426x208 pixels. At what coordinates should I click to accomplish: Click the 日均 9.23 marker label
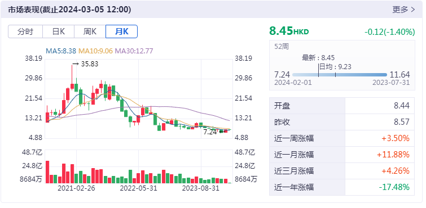[x=335, y=67]
